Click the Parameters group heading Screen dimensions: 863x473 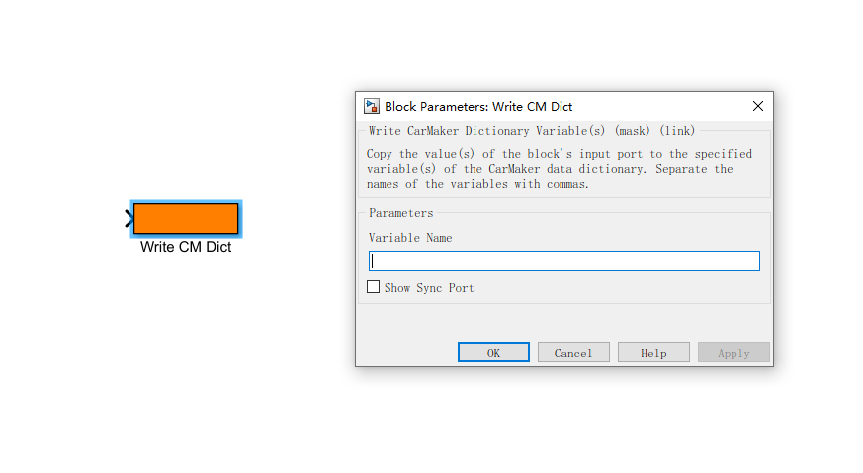tap(400, 213)
